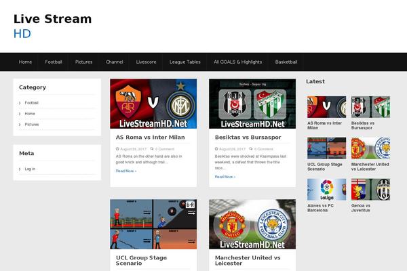
Task: Click the Meta widget heading
Action: click(26, 153)
